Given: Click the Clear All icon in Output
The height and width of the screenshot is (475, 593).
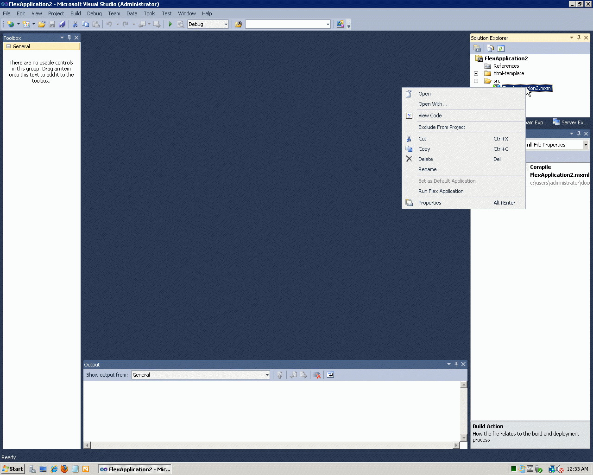Looking at the screenshot, I should click(x=317, y=375).
